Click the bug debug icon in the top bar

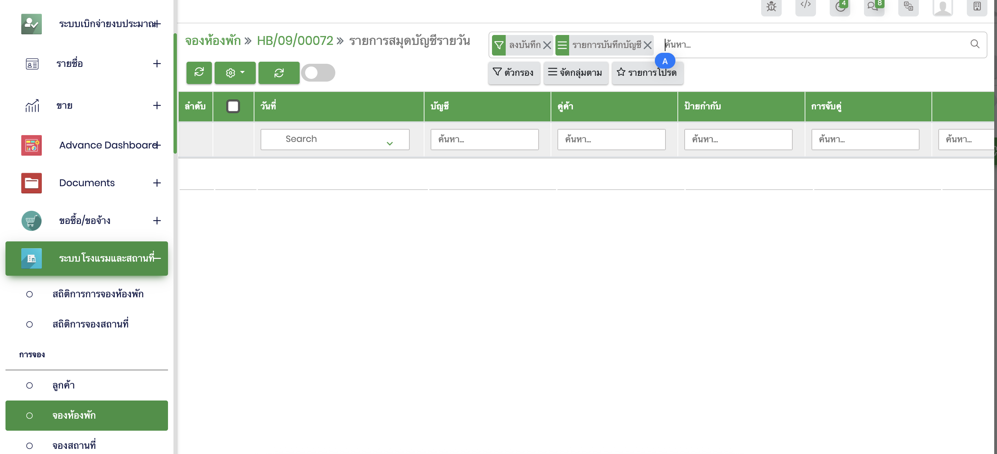pyautogui.click(x=771, y=7)
